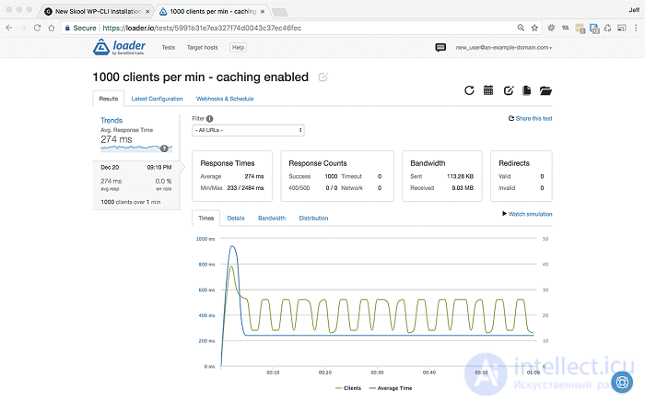This screenshot has width=645, height=403.
Task: Click the Sent bandwidth '113.28 KB'
Action: point(461,176)
